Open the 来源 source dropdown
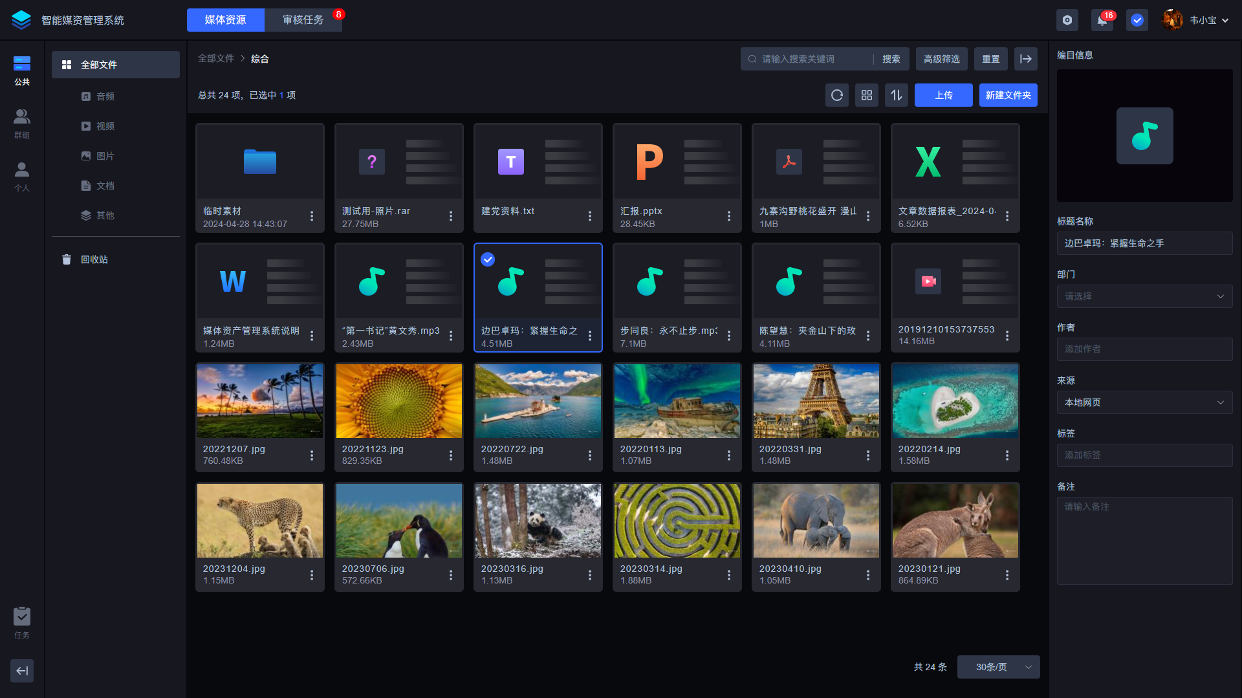This screenshot has width=1242, height=698. 1144,402
